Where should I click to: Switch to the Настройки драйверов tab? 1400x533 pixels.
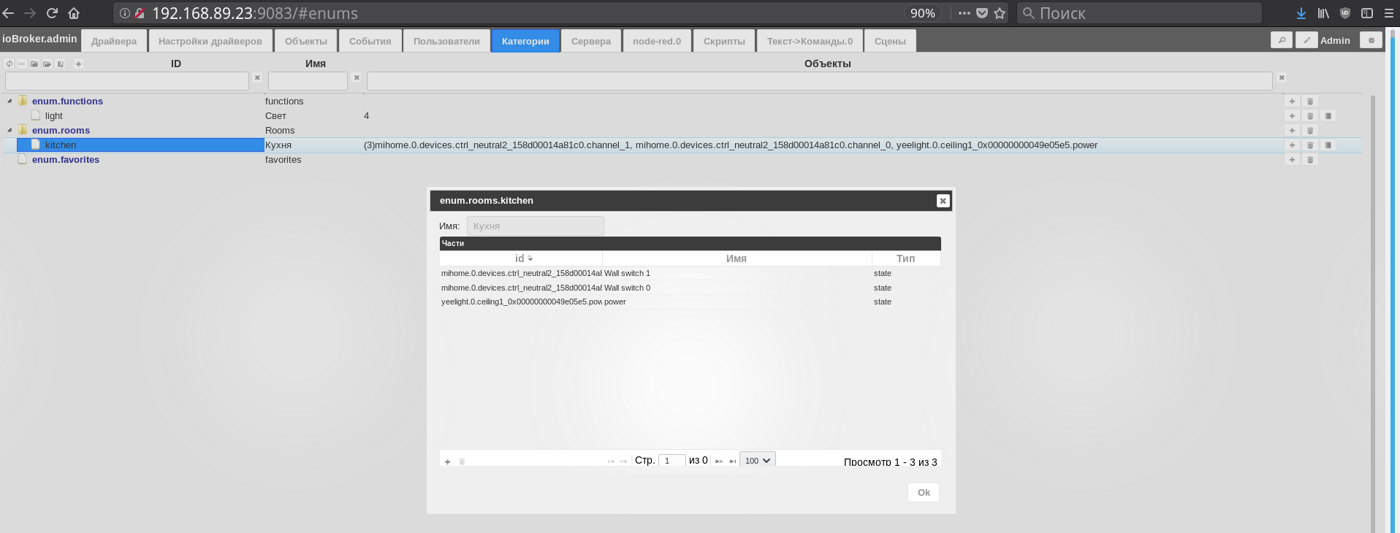click(x=210, y=41)
